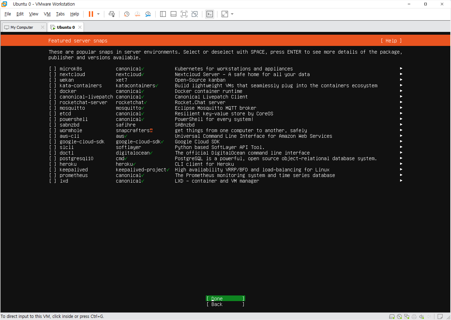Image resolution: width=451 pixels, height=320 pixels.
Task: Click the network adapter status icon
Action: coord(407,316)
